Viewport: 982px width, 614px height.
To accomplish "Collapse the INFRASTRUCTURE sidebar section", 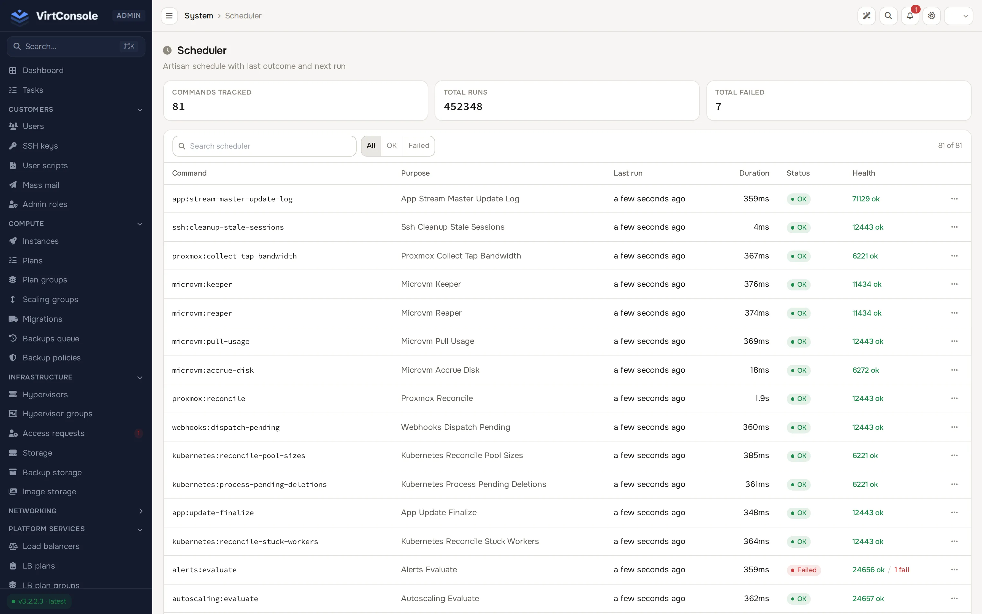I will point(76,377).
